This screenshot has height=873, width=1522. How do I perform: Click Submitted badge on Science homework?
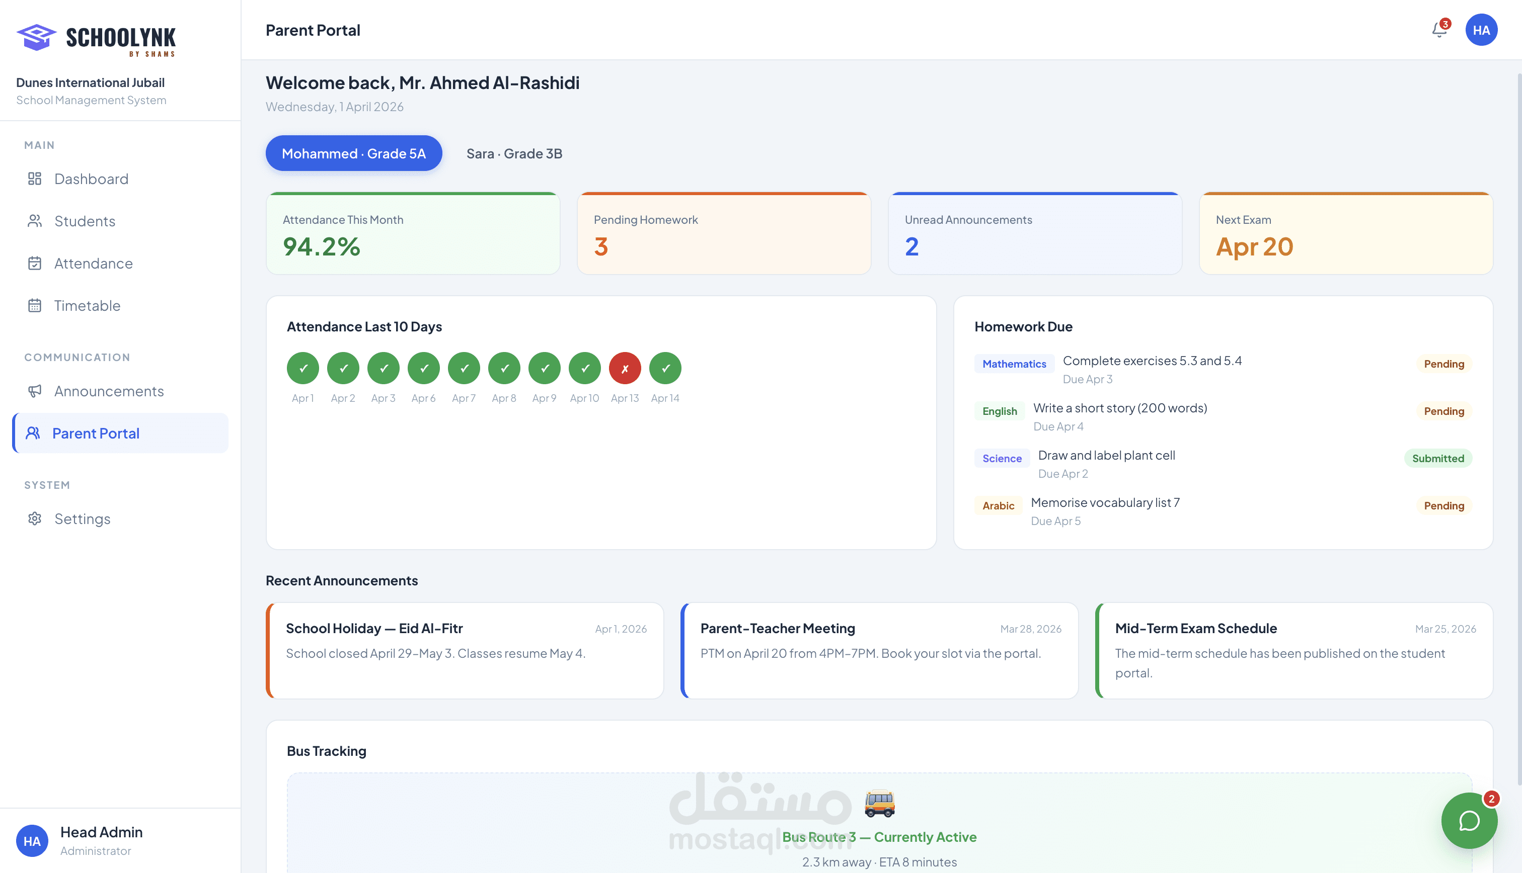pyautogui.click(x=1437, y=459)
